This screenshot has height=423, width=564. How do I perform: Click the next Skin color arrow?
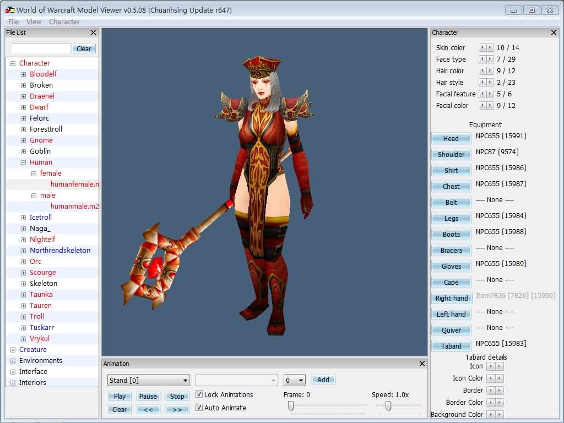point(490,47)
